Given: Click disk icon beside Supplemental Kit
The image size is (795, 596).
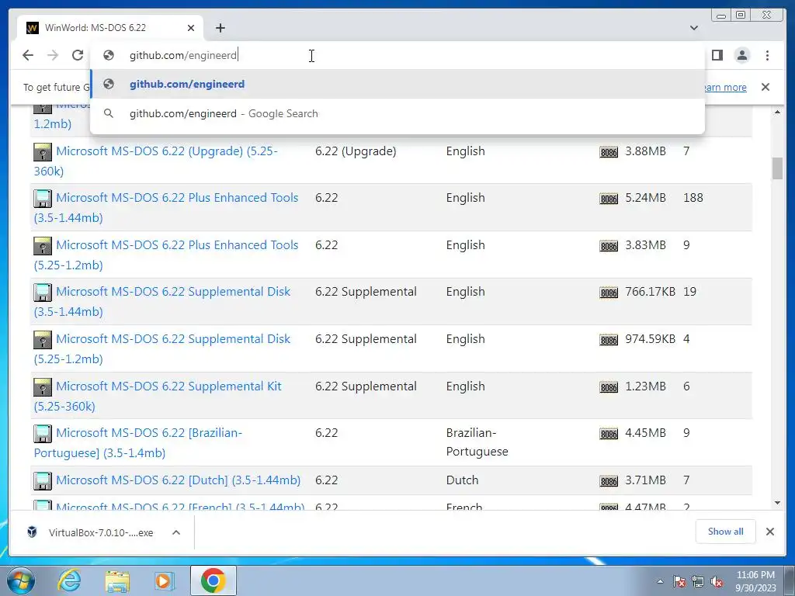Looking at the screenshot, I should 43,386.
